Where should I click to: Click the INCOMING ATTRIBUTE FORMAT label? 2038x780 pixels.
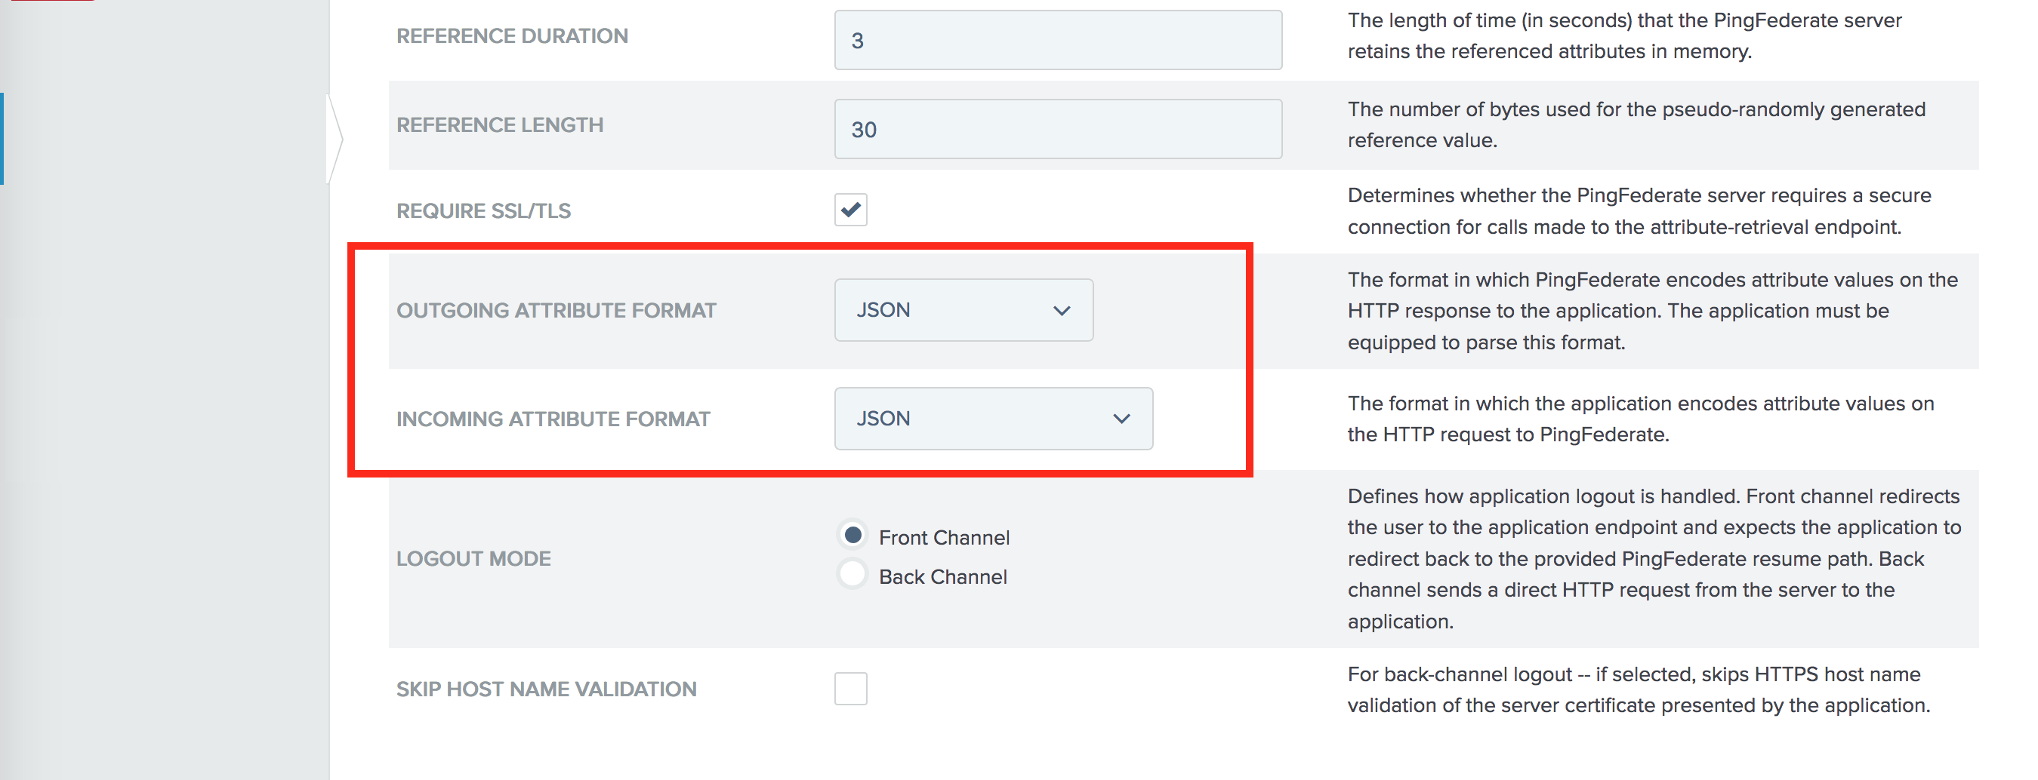[x=553, y=418]
